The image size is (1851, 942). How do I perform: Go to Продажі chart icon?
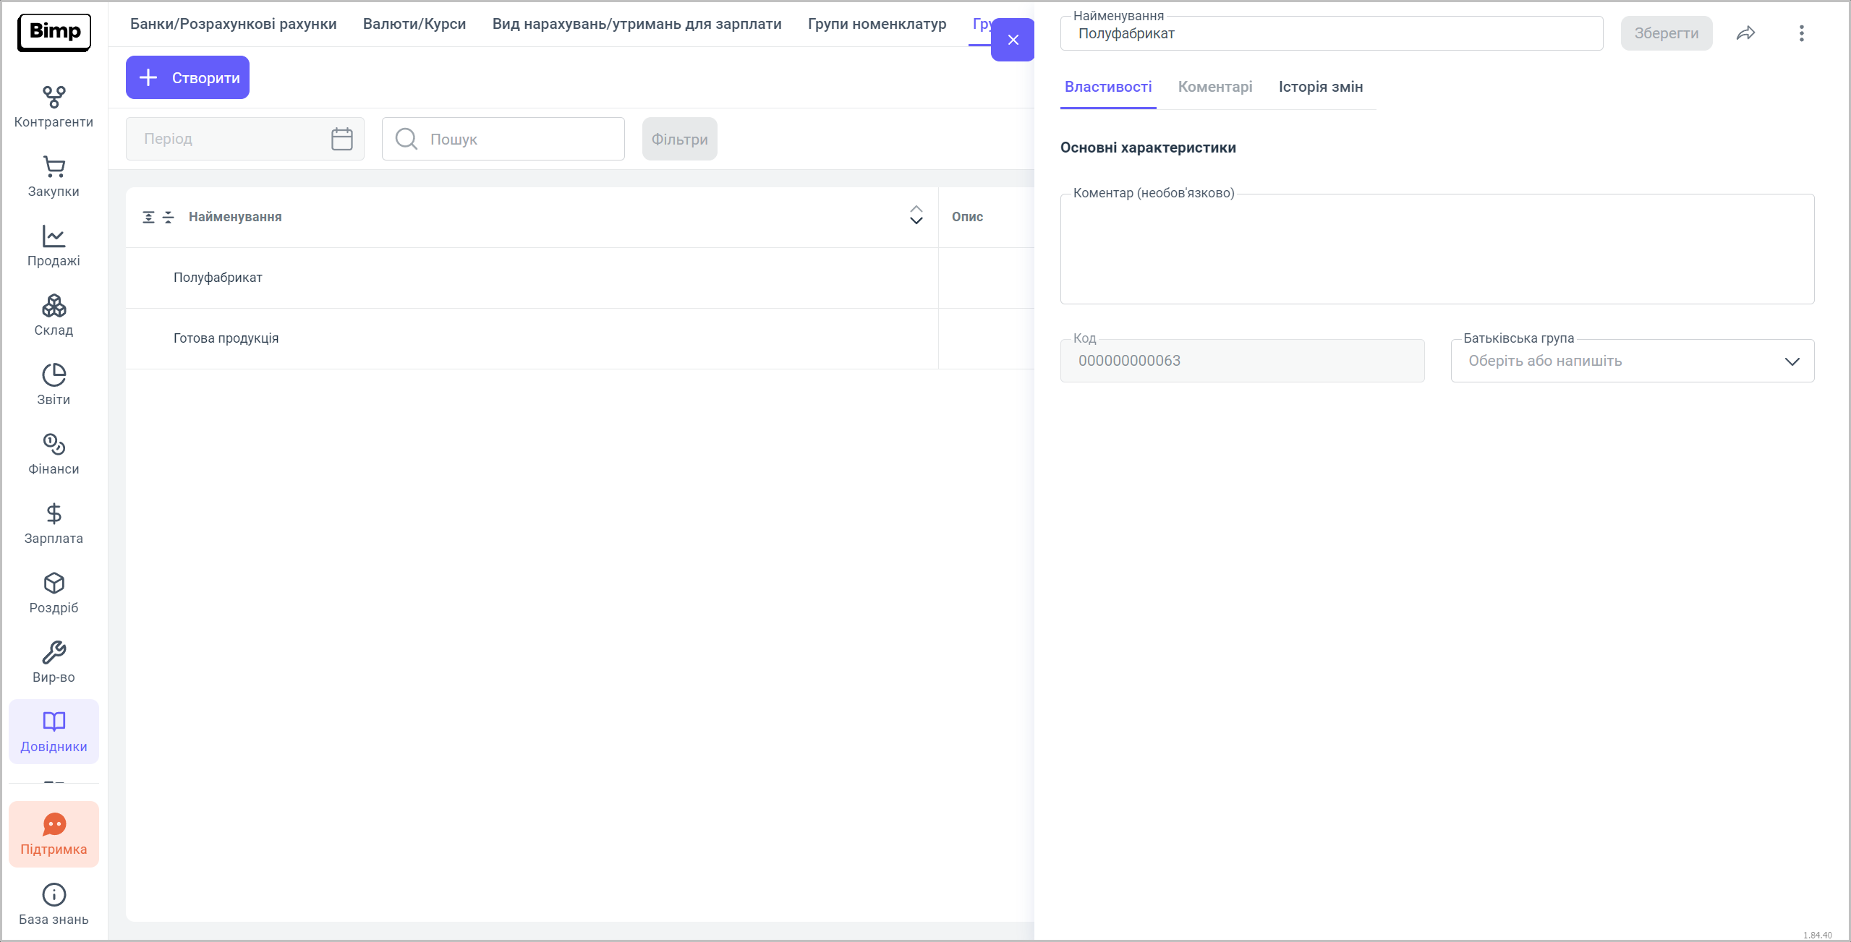pyautogui.click(x=54, y=237)
